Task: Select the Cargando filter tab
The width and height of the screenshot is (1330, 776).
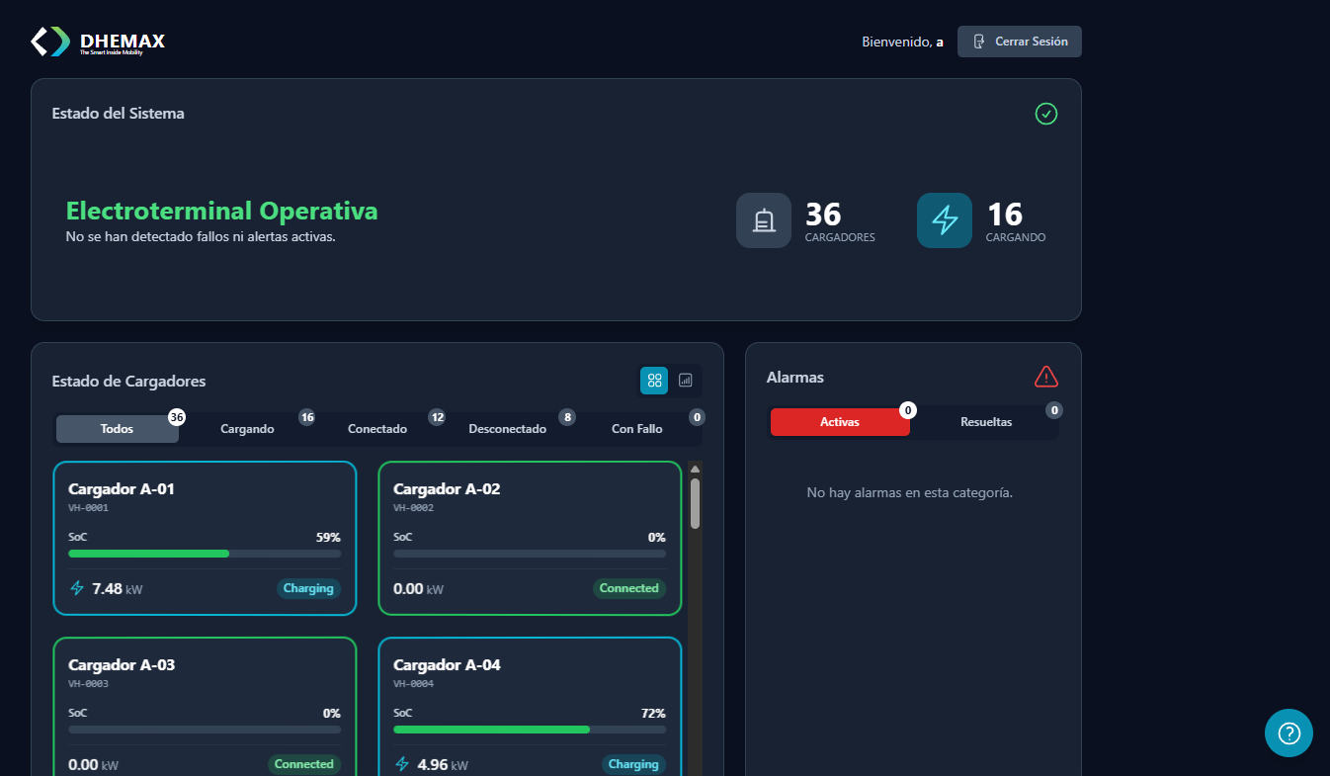Action: pos(247,428)
